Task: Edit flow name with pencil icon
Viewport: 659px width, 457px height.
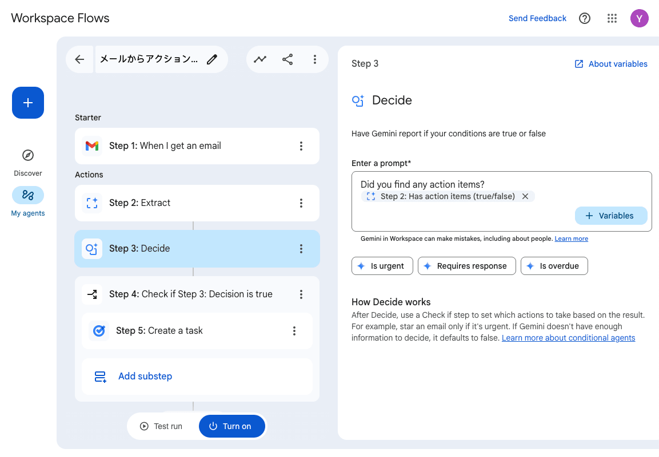Action: coord(212,59)
